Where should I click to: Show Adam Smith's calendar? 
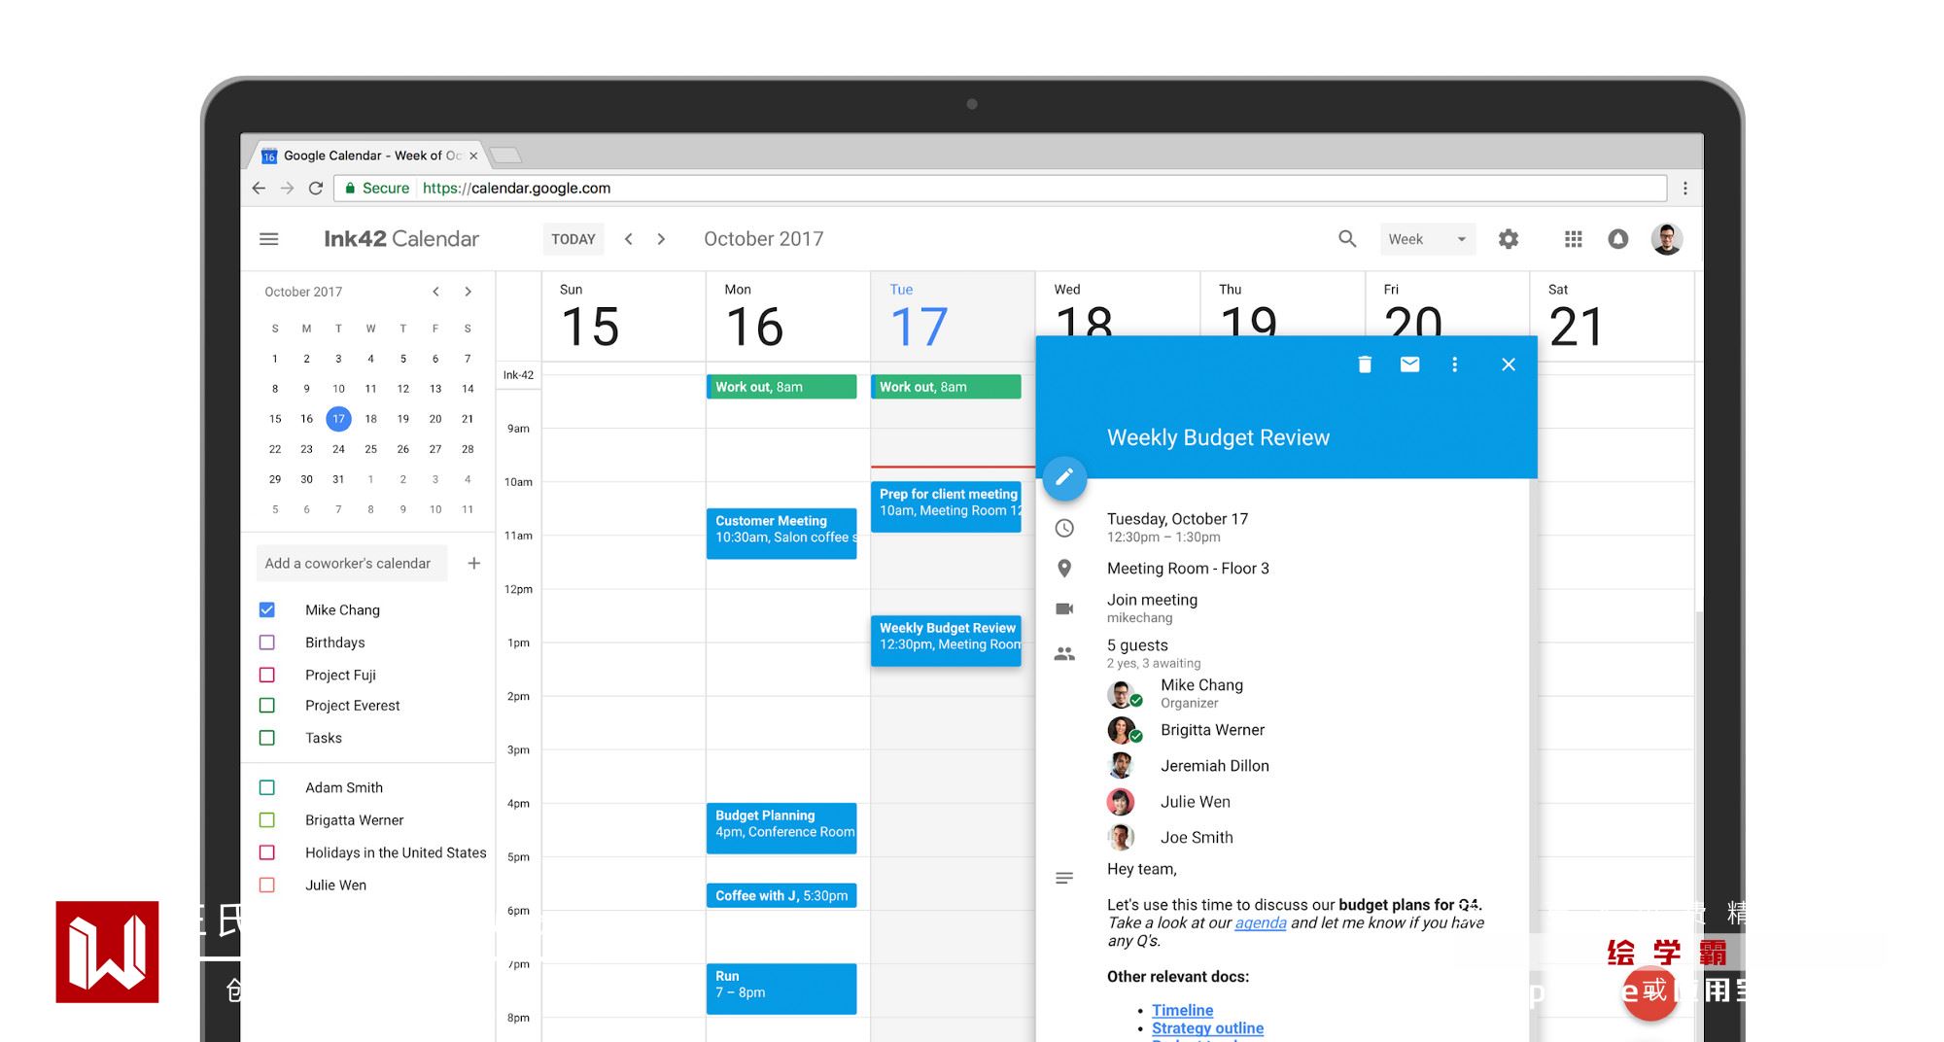coord(267,787)
